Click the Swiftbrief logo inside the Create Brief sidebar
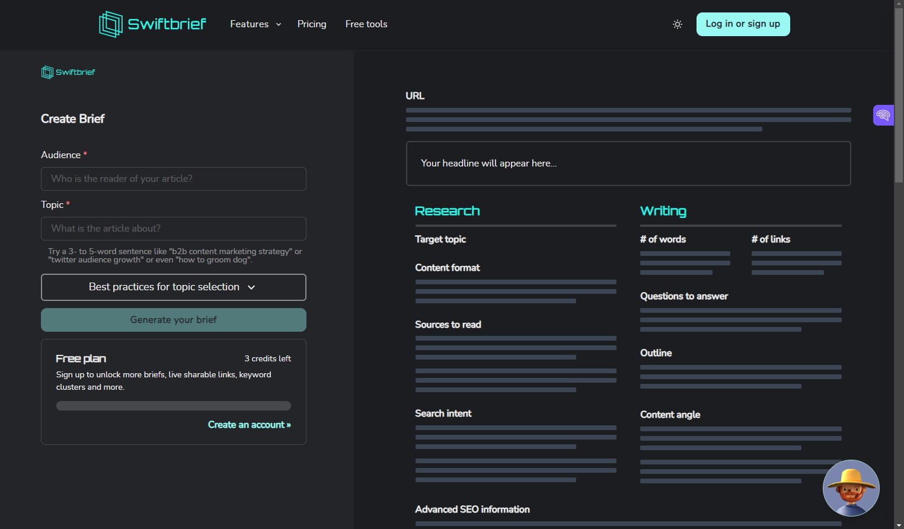904x529 pixels. 68,72
